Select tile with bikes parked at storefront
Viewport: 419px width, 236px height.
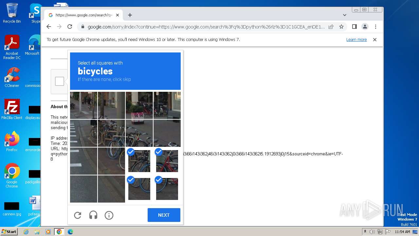[167, 105]
